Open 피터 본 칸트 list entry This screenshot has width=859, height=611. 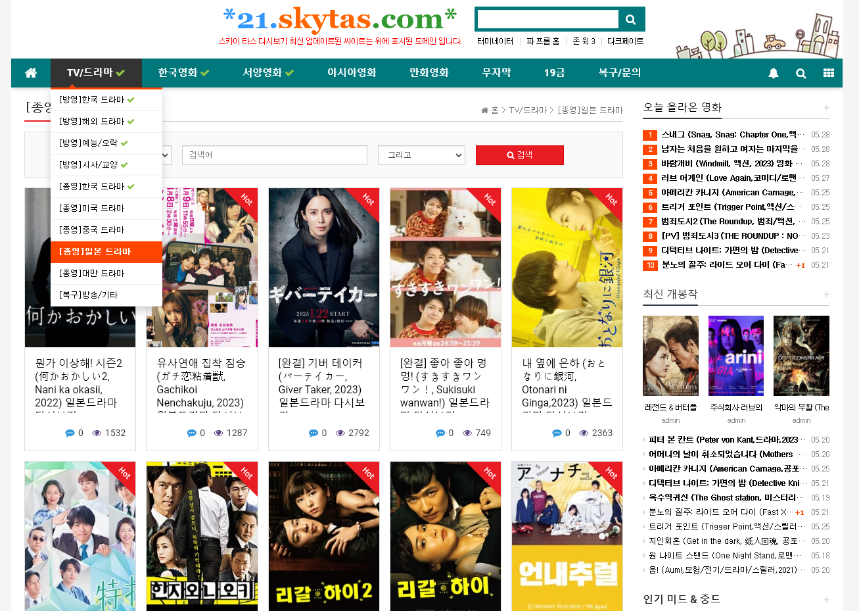coord(726,440)
